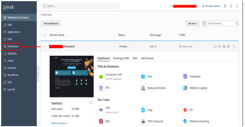245x127 pixels.
Task: Click the filter funnel icon
Action: pos(204,23)
